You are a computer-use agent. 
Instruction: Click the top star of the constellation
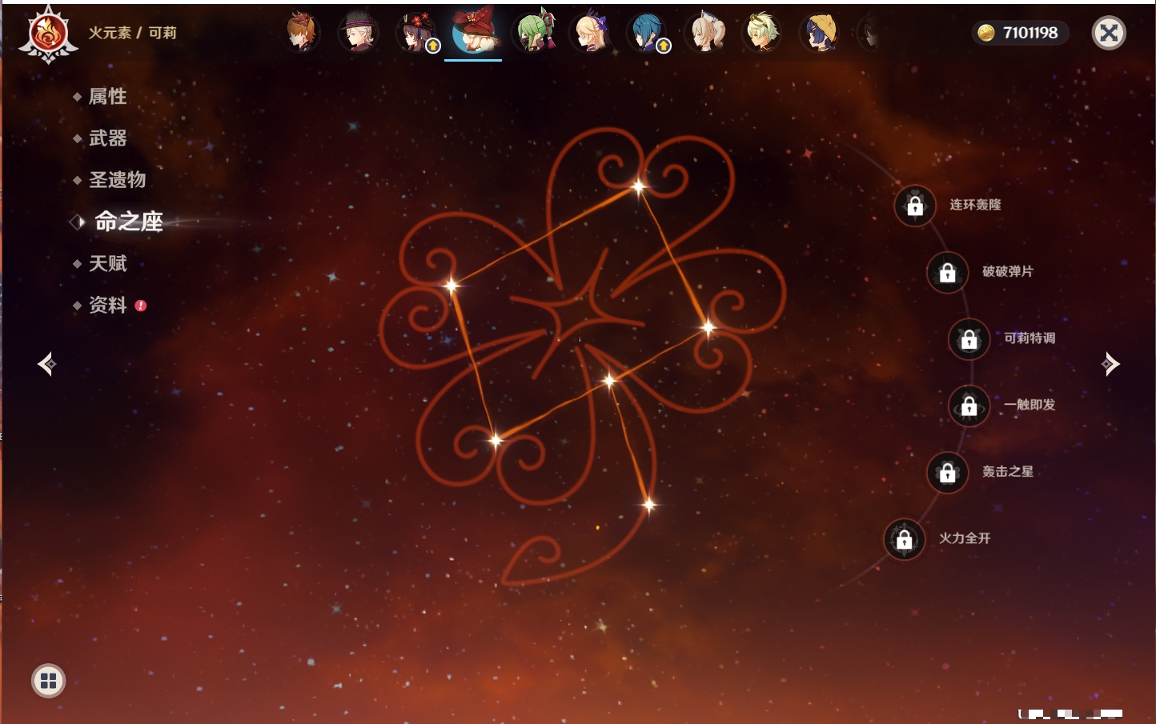click(639, 187)
